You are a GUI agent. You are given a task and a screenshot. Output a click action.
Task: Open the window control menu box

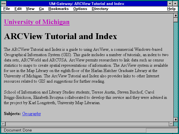4,4
